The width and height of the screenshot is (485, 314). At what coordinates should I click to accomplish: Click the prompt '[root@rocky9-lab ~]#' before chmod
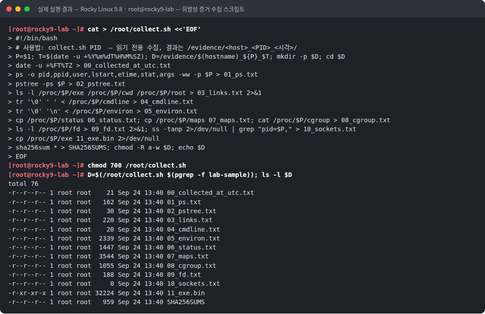point(46,165)
